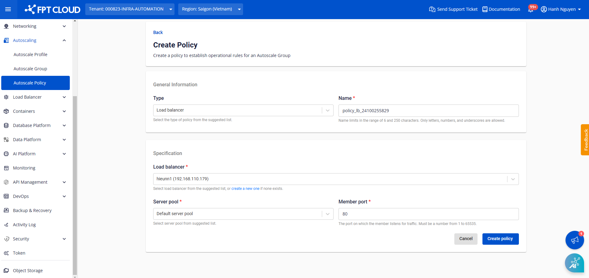Select the Networking globe icon in sidebar
The width and height of the screenshot is (589, 278).
coord(6,26)
